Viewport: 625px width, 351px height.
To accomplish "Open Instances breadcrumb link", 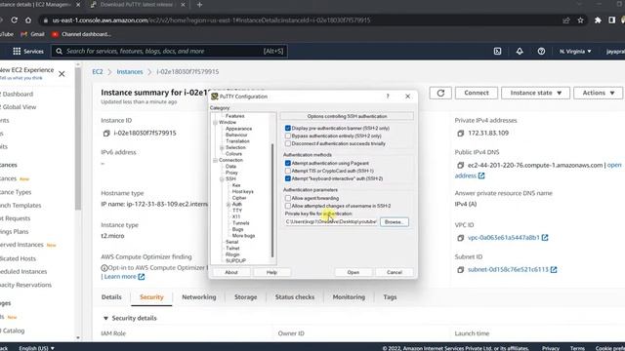I will (130, 71).
